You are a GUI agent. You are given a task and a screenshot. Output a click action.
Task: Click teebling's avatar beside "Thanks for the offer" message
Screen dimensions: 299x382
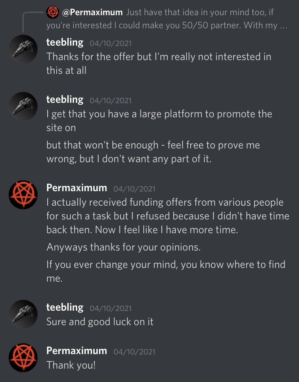(23, 49)
